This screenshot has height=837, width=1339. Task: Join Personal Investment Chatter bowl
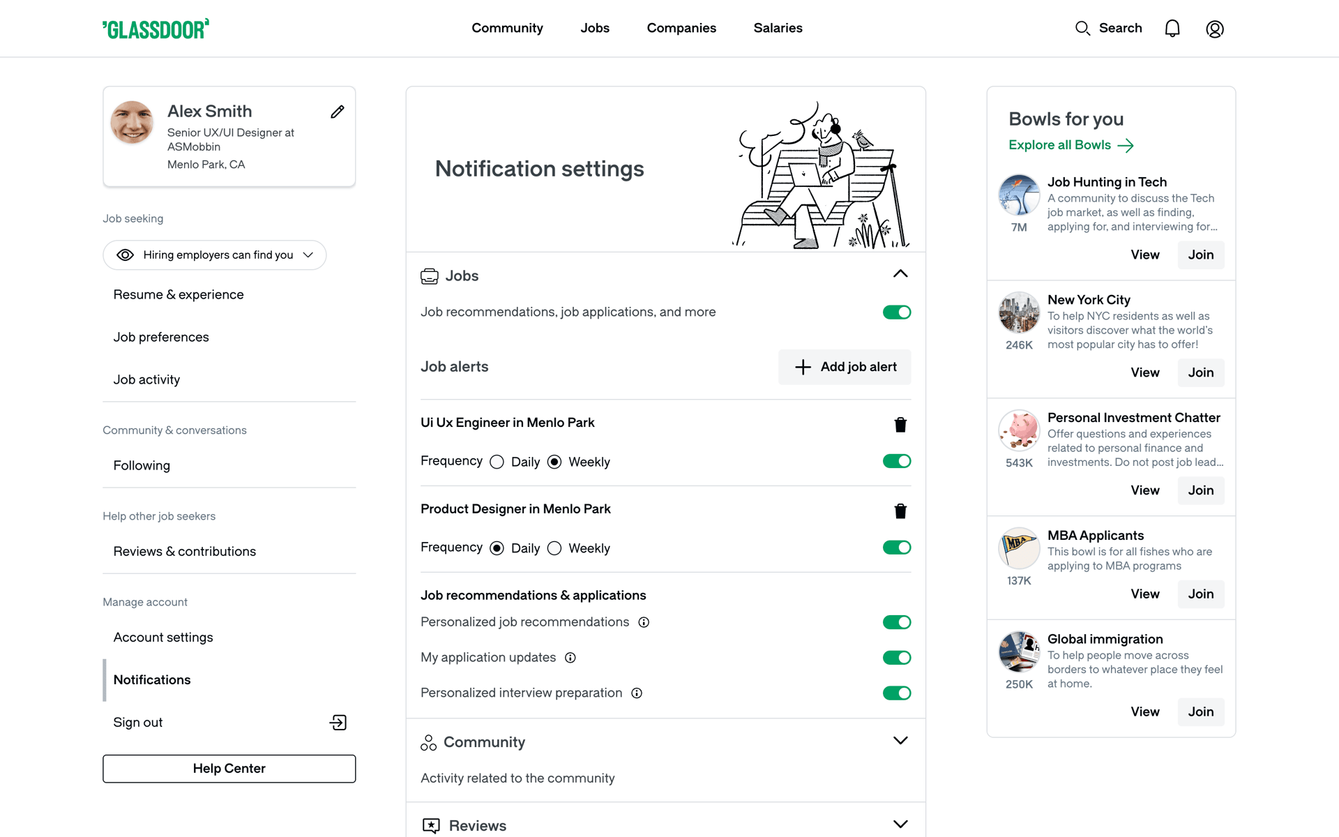[x=1201, y=491]
